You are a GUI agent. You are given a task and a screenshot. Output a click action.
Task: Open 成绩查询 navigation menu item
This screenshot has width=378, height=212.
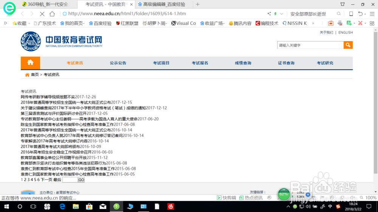[x=243, y=63]
